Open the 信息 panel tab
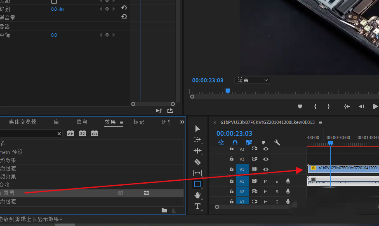 click(82, 122)
